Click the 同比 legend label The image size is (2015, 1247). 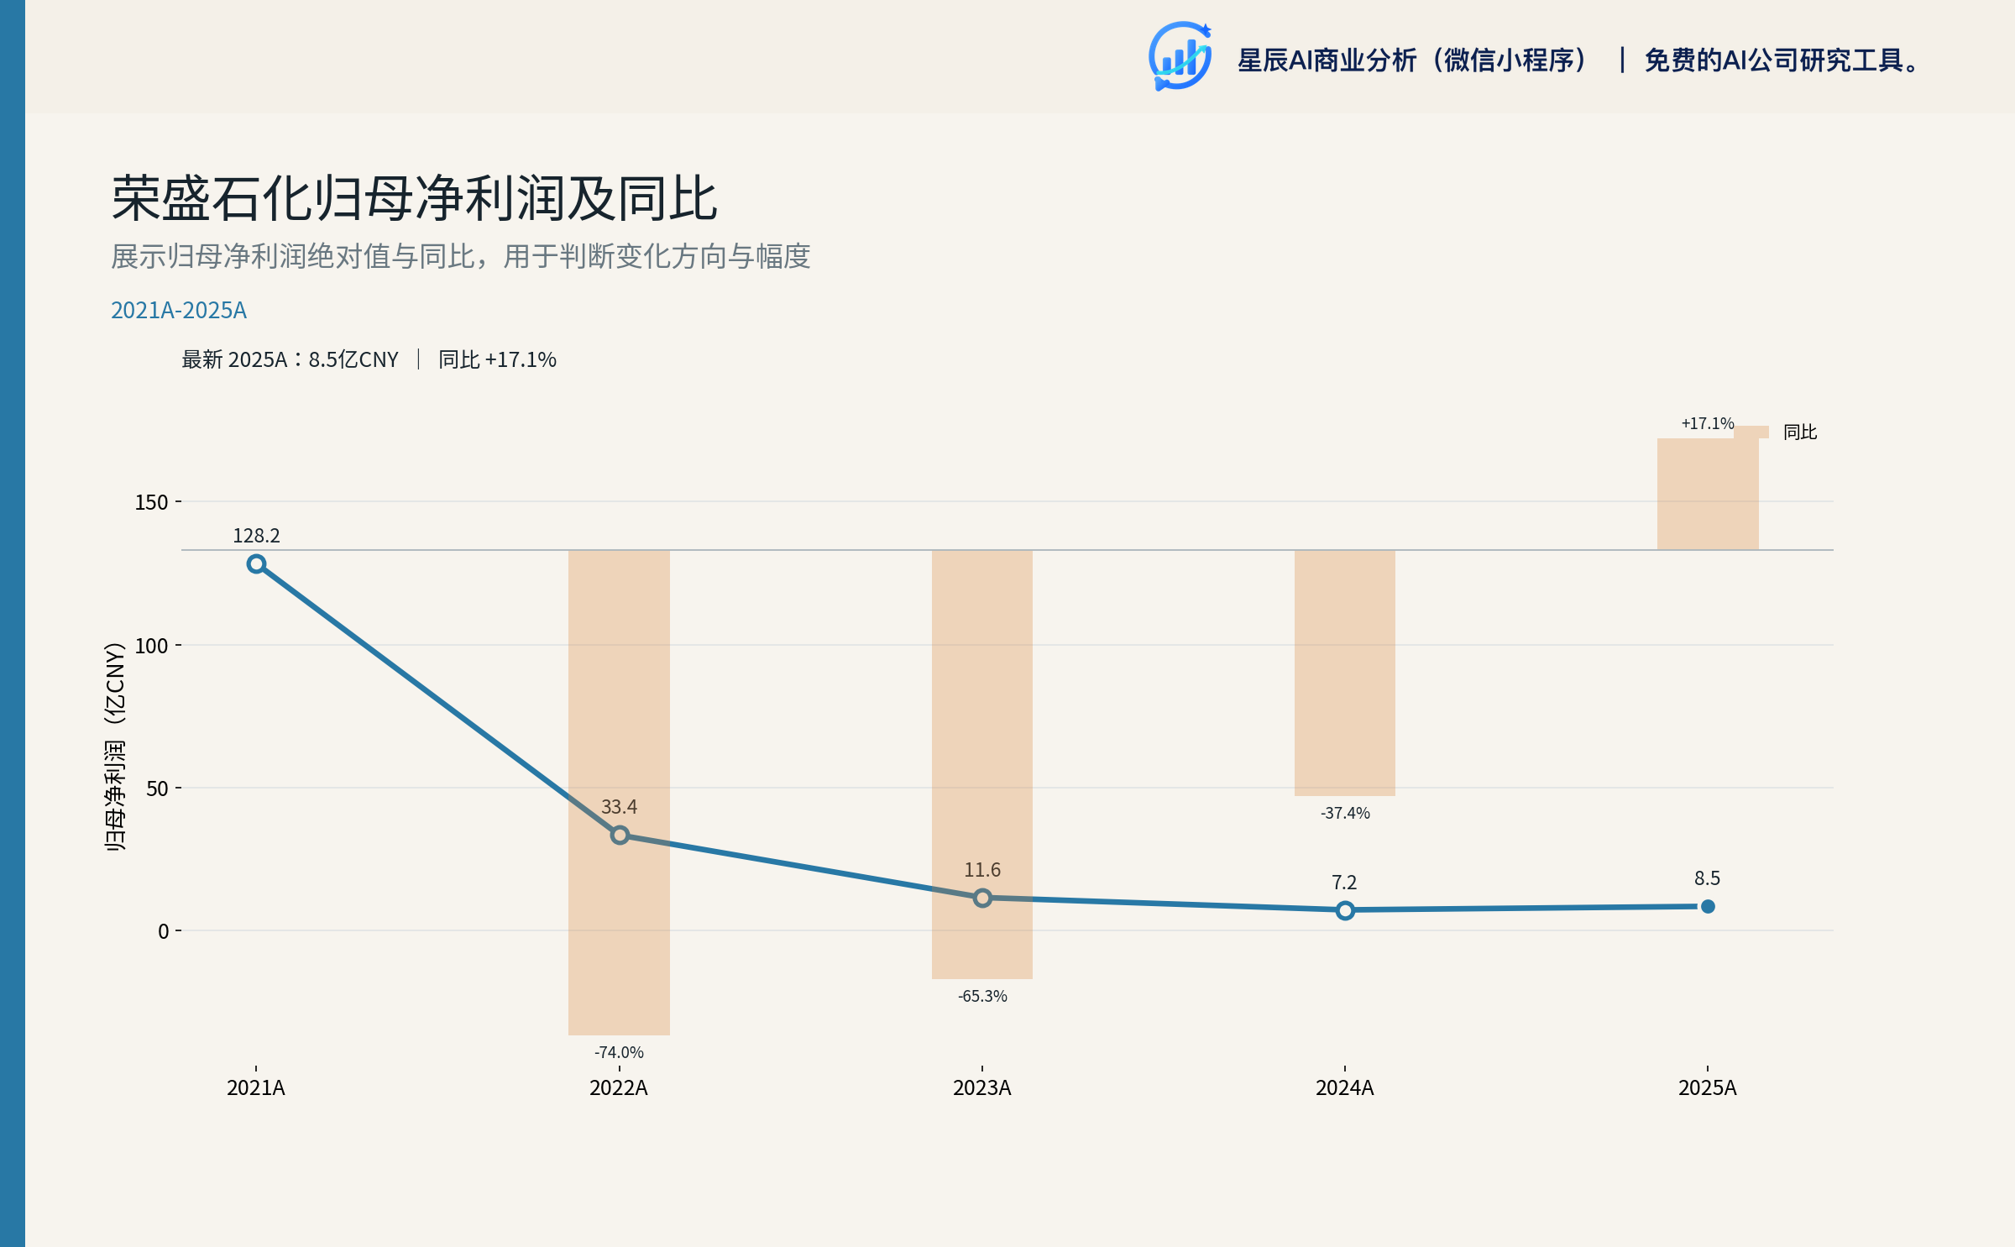click(x=1800, y=432)
